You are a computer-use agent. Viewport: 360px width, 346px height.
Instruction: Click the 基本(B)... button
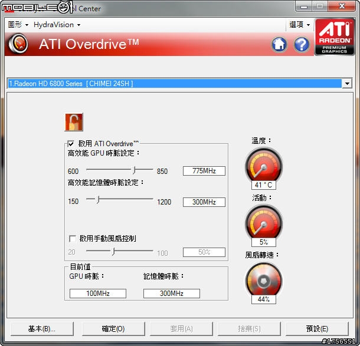tap(42, 329)
